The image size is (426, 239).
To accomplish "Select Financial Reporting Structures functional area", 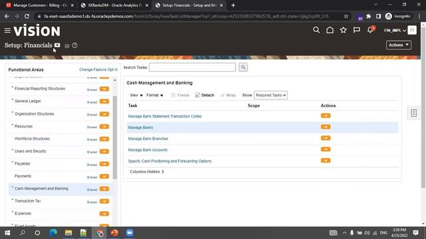I will click(x=40, y=88).
